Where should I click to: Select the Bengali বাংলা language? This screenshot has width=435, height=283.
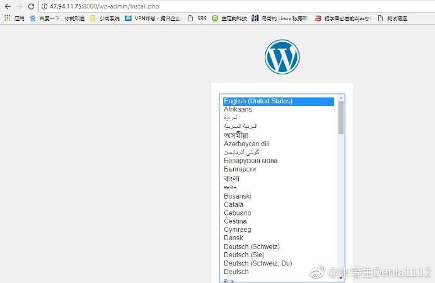(x=279, y=178)
